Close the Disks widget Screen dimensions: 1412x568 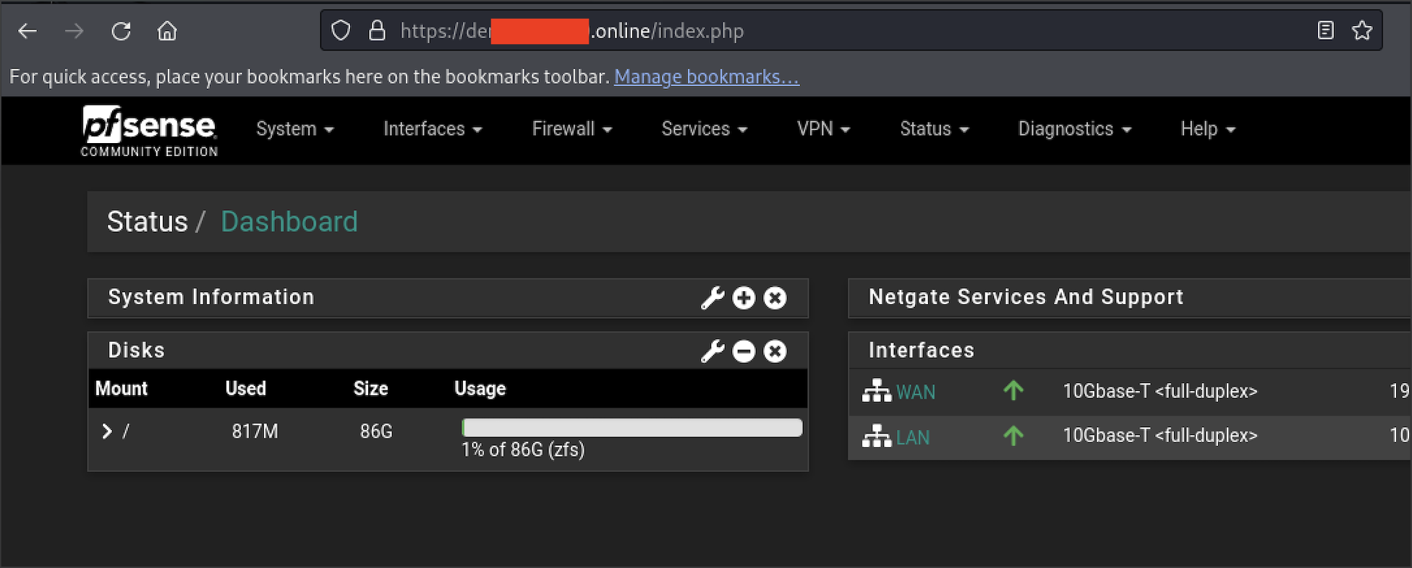click(775, 351)
